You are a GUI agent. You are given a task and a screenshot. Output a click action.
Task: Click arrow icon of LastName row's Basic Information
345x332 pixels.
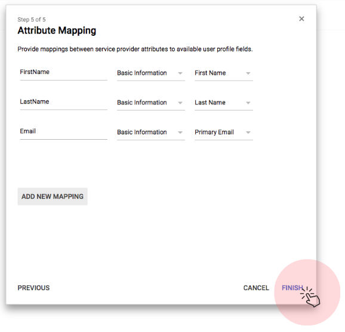(180, 103)
